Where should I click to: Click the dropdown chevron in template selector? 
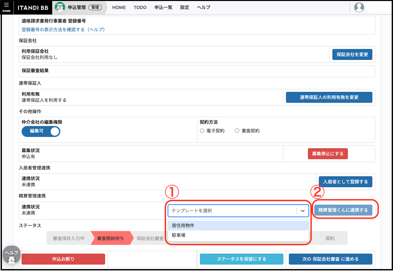(302, 211)
